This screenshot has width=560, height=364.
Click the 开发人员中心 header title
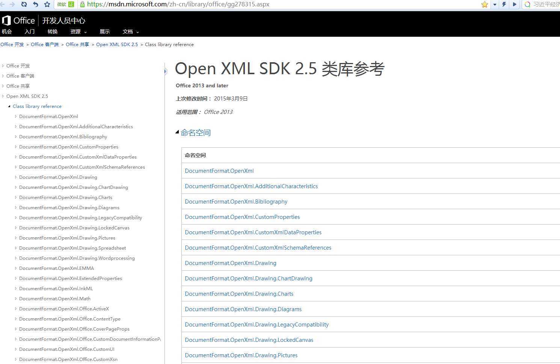click(x=64, y=21)
